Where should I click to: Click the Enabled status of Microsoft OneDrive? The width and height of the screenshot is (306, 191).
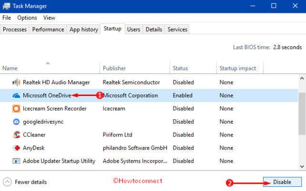point(183,95)
